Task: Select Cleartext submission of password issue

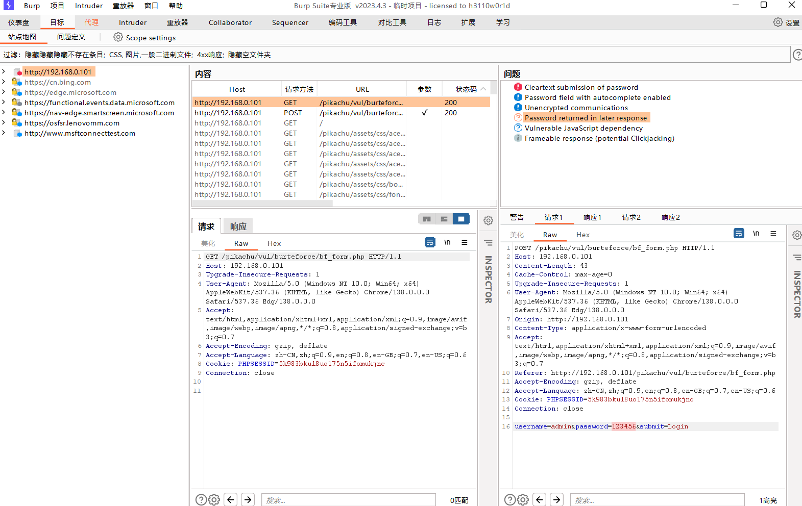Action: pos(581,87)
